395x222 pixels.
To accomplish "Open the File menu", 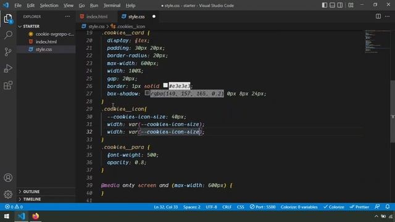I will (x=18, y=6).
